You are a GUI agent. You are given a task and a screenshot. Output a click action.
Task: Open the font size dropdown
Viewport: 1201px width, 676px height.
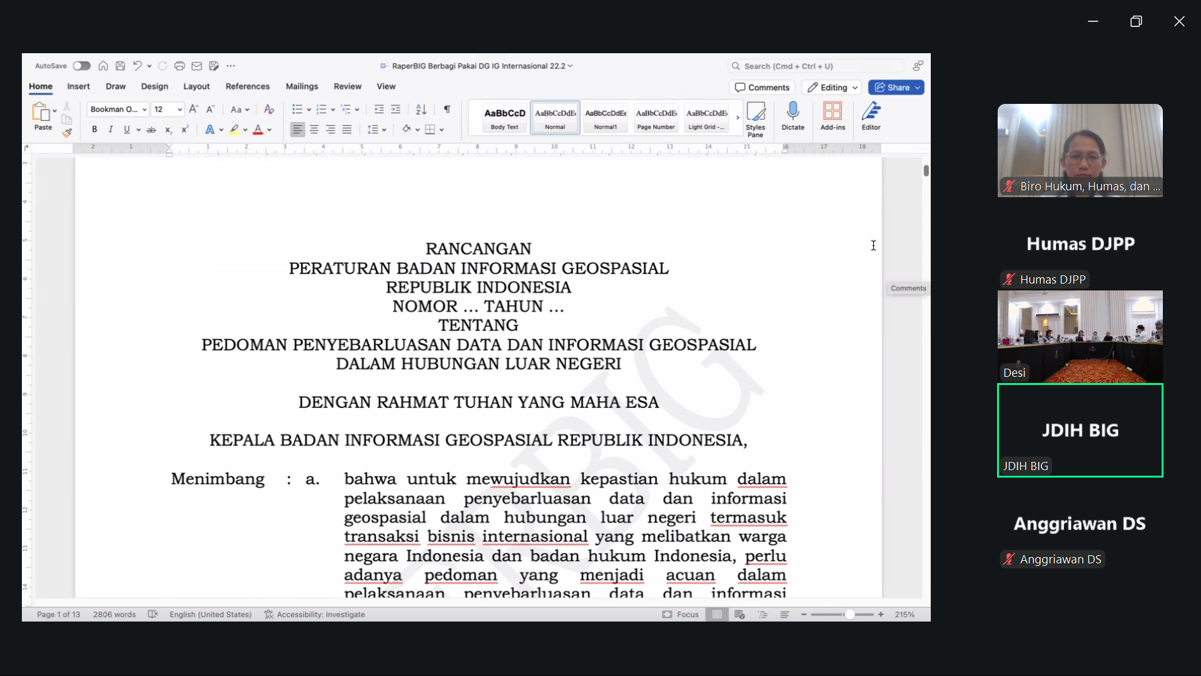click(x=180, y=110)
